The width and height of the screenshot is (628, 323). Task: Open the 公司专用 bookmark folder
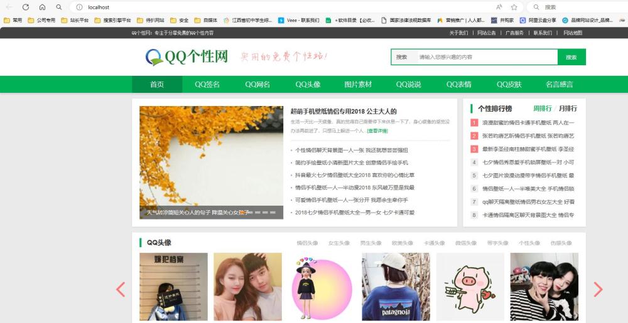(x=41, y=20)
